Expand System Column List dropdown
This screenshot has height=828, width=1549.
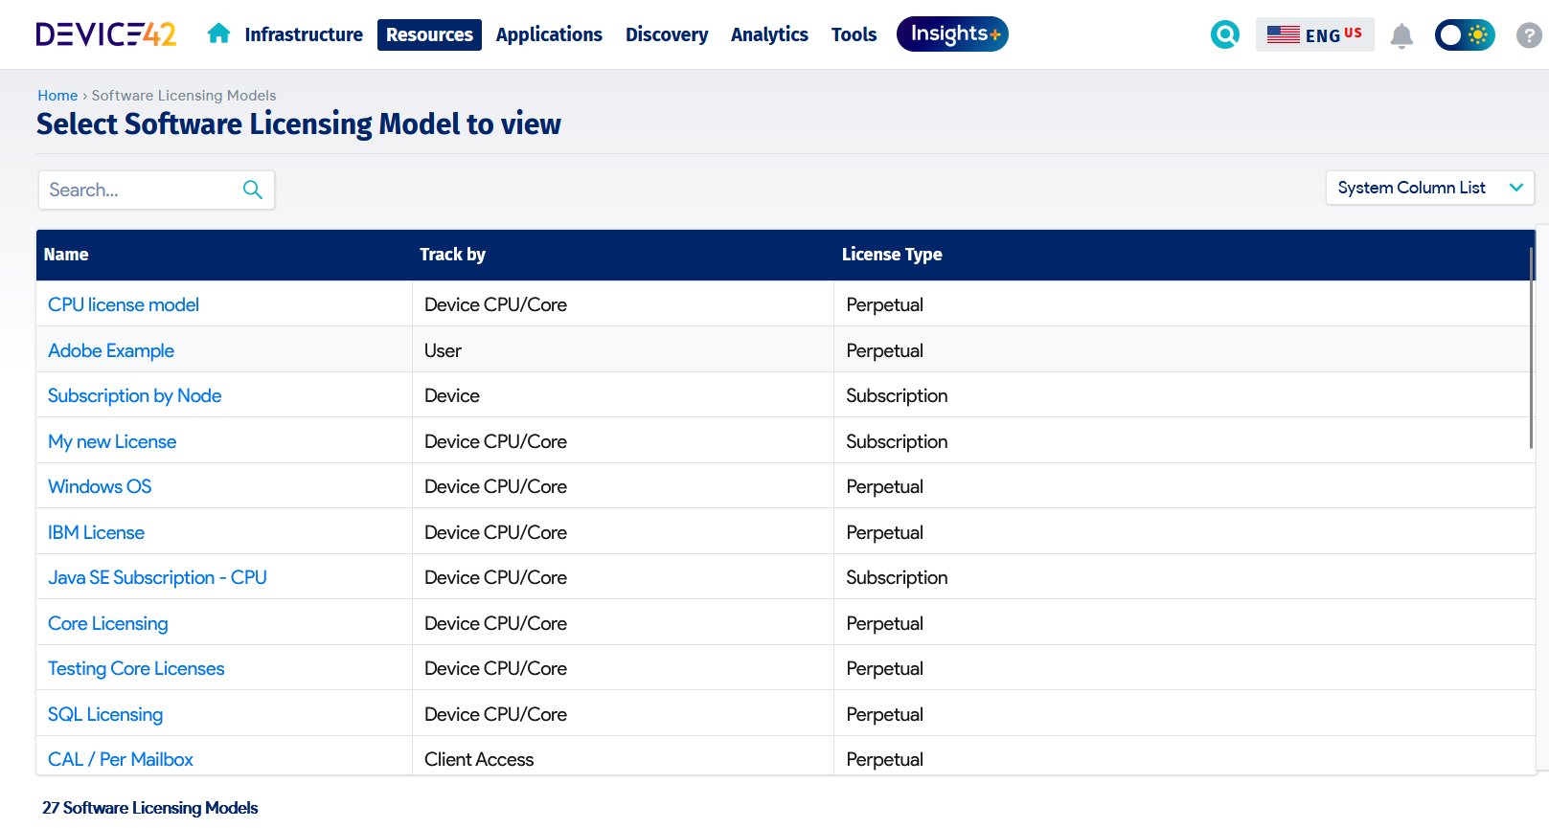1429,188
